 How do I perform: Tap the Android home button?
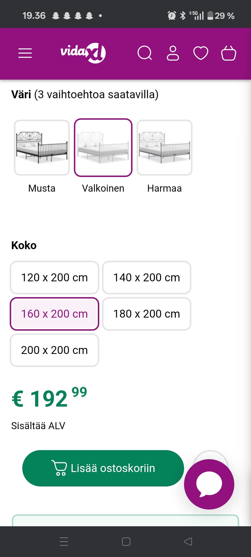click(x=126, y=541)
